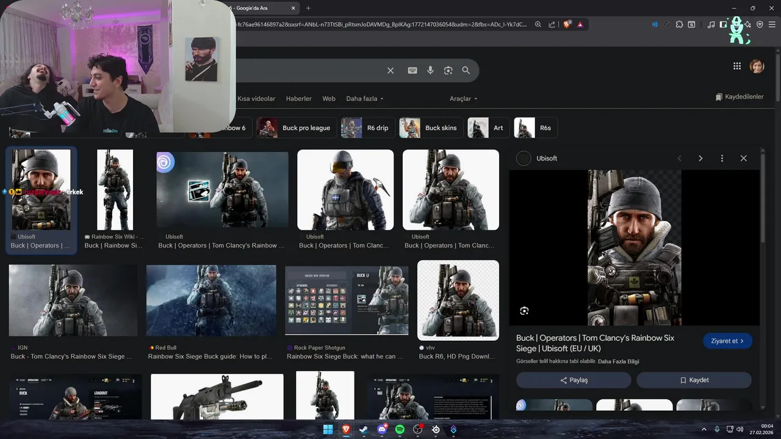Viewport: 781px width, 439px height.
Task: Click the browser address bar URL
Action: (x=381, y=25)
